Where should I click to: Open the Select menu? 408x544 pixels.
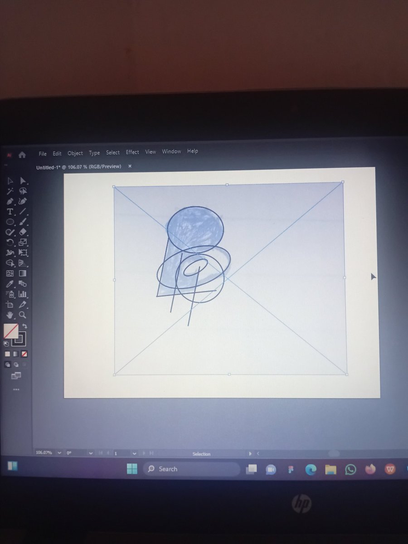113,152
